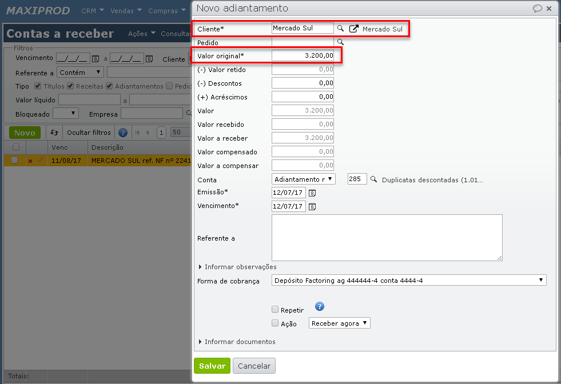Click the Cancelar button

pos(254,366)
